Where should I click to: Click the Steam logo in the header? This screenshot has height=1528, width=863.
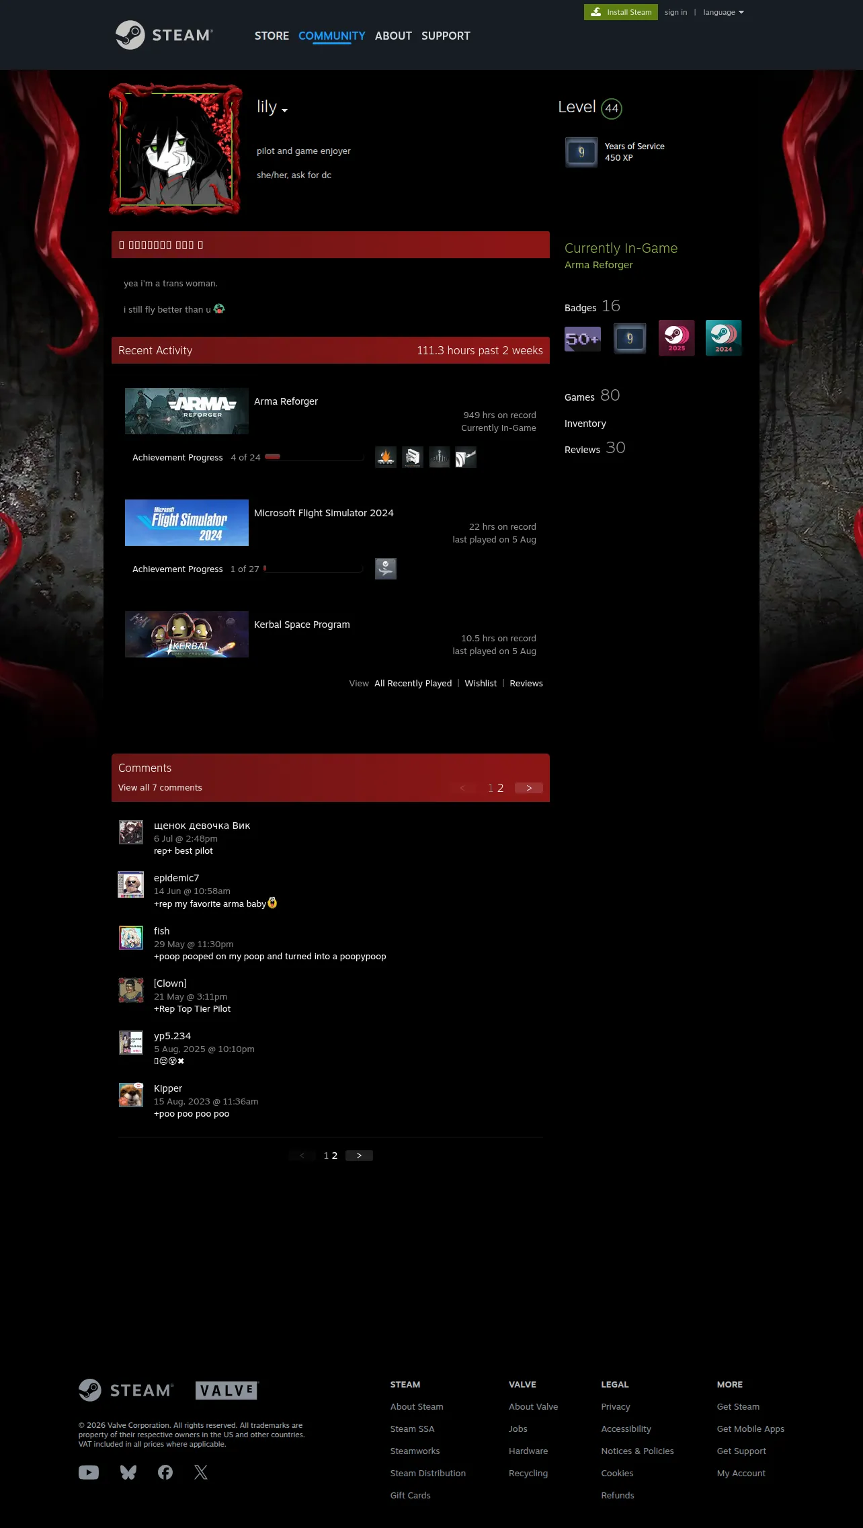click(x=164, y=35)
